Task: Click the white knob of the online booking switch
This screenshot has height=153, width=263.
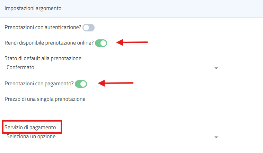Action: pos(104,43)
